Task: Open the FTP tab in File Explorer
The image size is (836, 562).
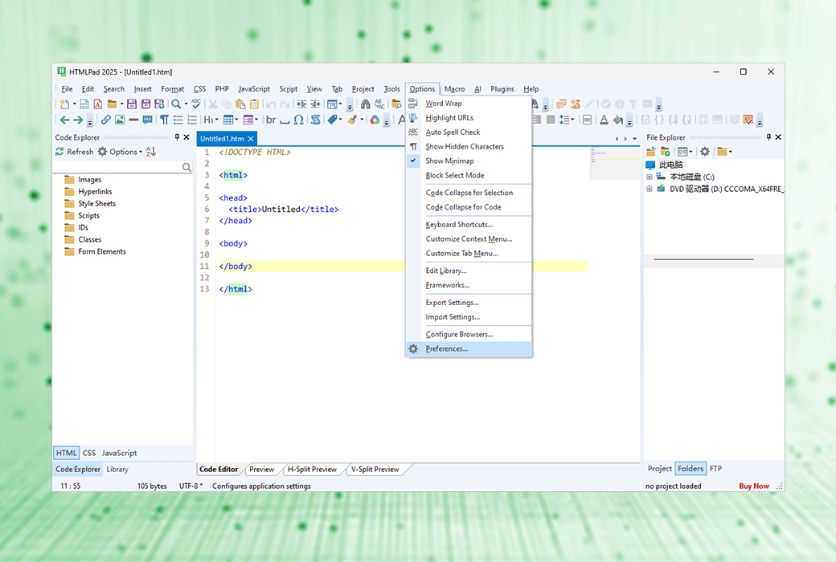Action: [x=715, y=469]
